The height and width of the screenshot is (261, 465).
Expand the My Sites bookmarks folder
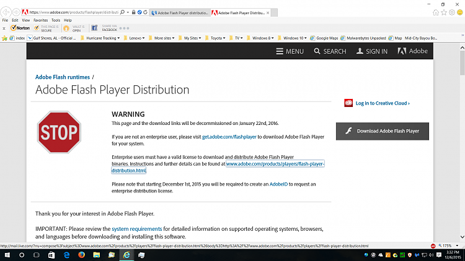click(190, 38)
